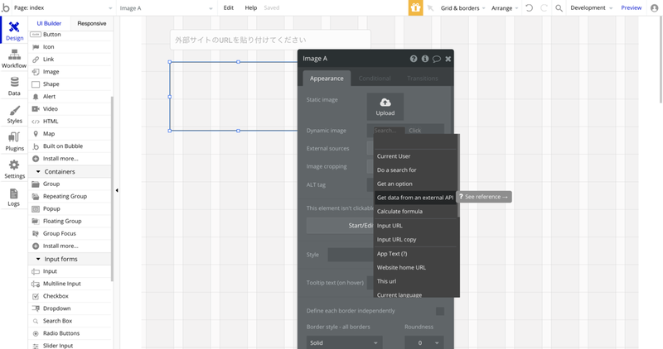Open the Workflow section
Image resolution: width=663 pixels, height=349 pixels.
click(x=14, y=59)
